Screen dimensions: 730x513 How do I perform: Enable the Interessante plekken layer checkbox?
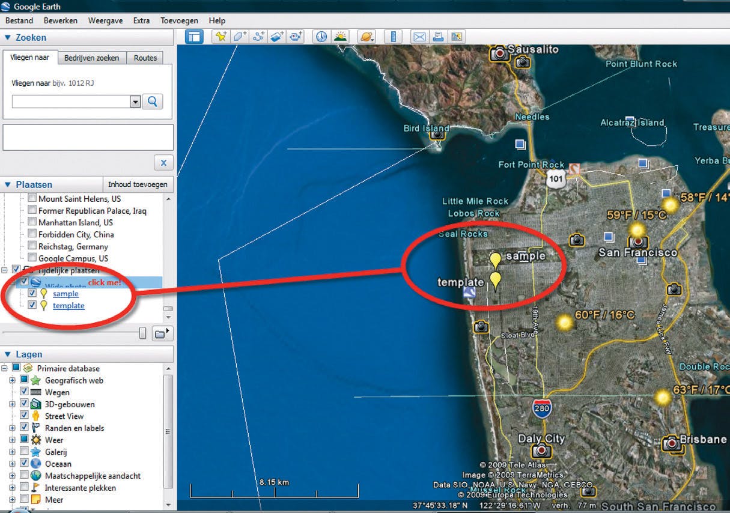[x=24, y=487]
